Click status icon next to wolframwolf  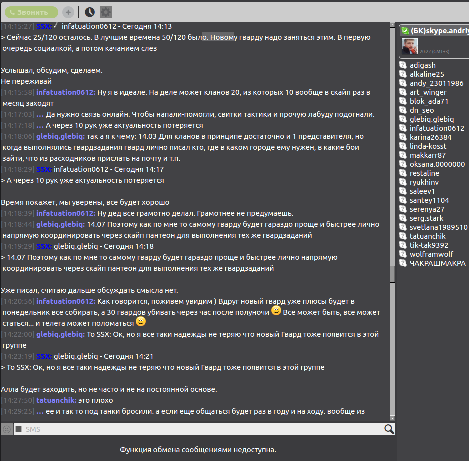[x=403, y=254]
